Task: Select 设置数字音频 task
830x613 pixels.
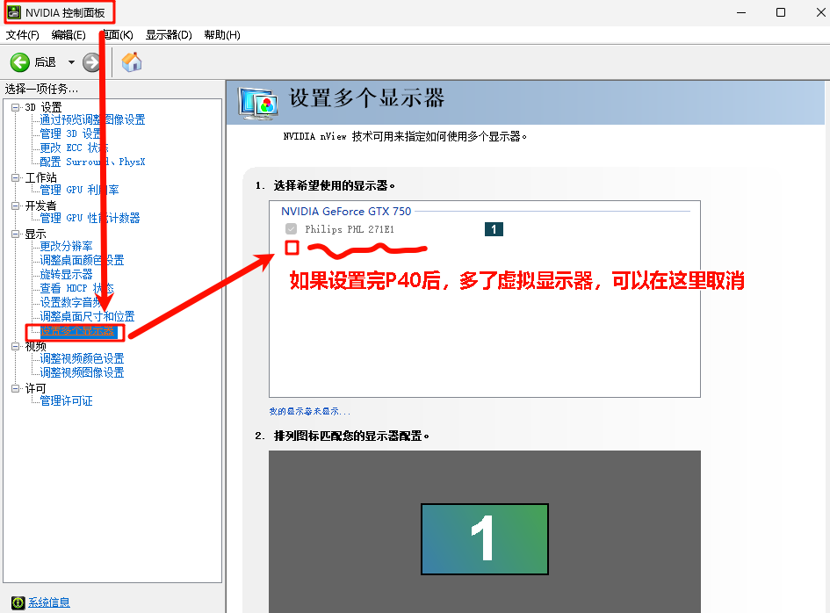Action: click(x=73, y=302)
